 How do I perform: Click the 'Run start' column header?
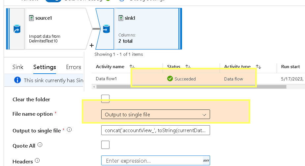(290, 67)
